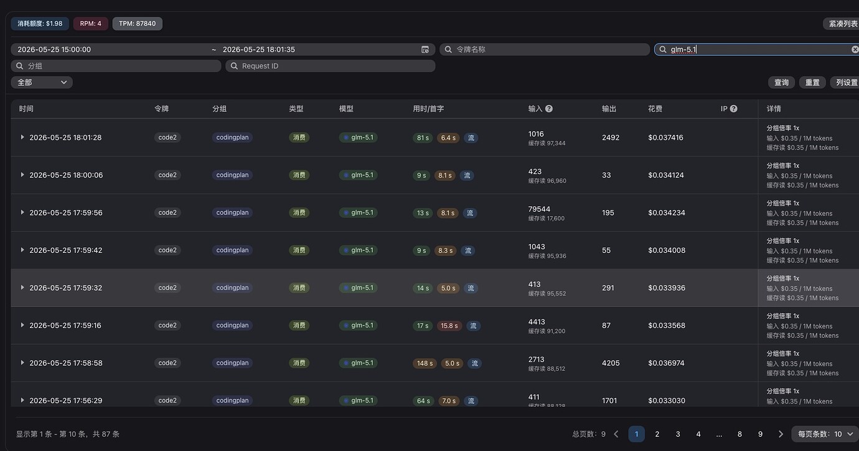Clear the glm-5.1 search text
Viewport: 859px width, 451px height.
(855, 50)
